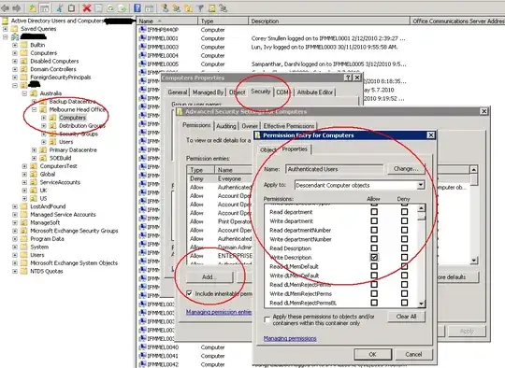This screenshot has width=505, height=368.
Task: Open the Attribute Editor tab
Action: tap(314, 92)
